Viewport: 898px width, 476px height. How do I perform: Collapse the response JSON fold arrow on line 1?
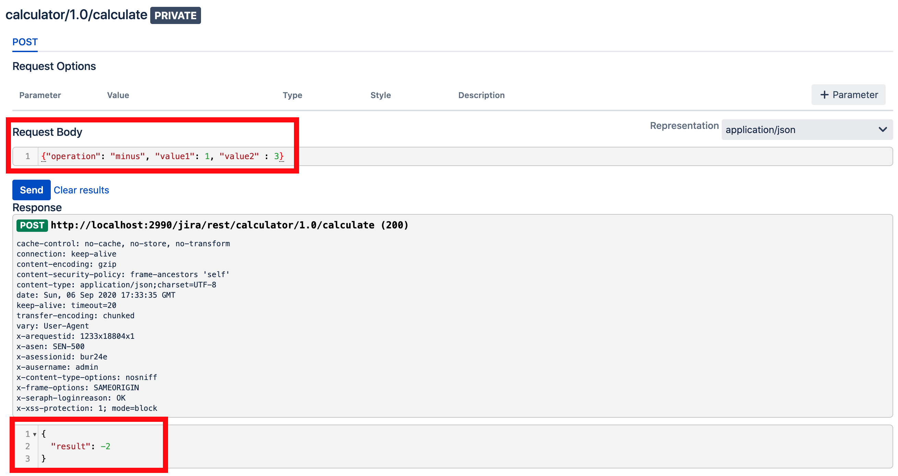(35, 434)
